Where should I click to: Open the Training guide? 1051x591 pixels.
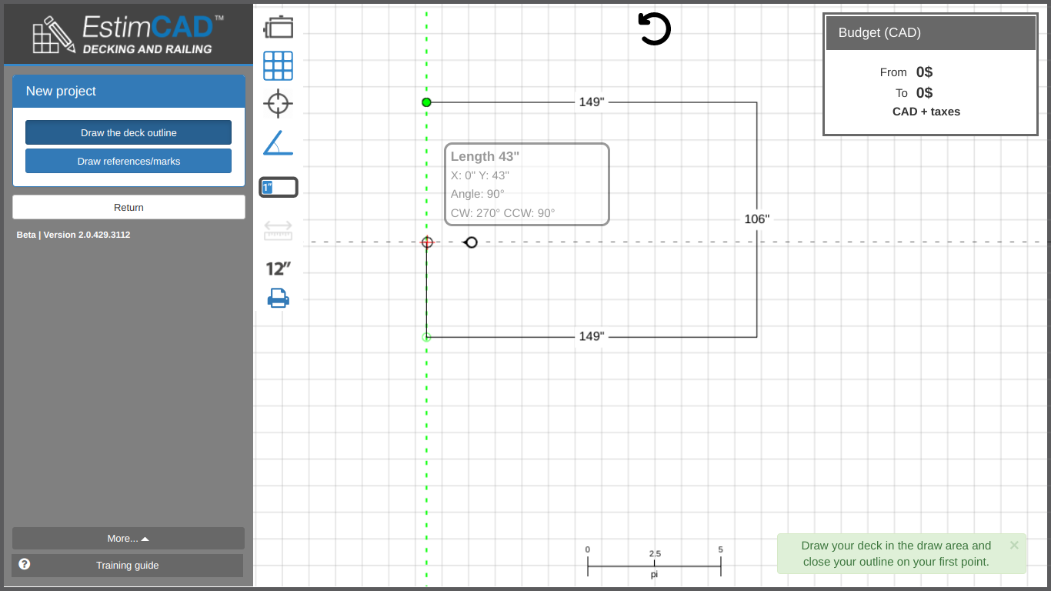128,566
